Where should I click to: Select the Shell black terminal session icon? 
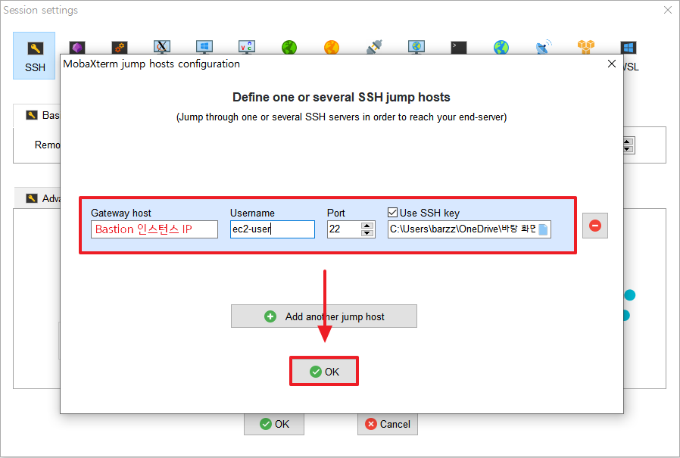459,47
